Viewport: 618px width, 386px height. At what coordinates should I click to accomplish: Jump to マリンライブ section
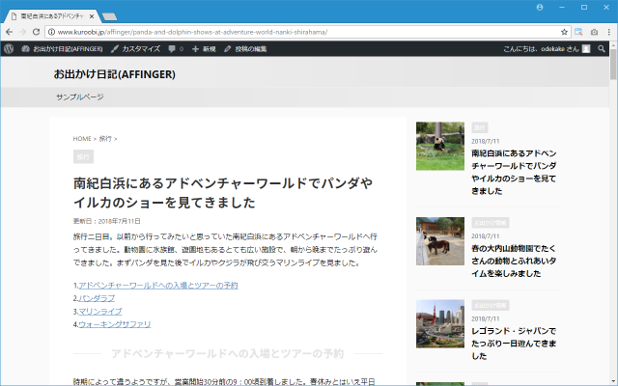tap(100, 311)
